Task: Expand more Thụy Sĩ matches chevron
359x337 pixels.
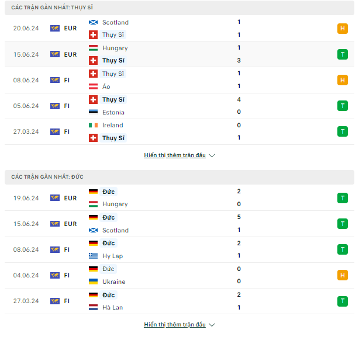Action: pos(212,155)
